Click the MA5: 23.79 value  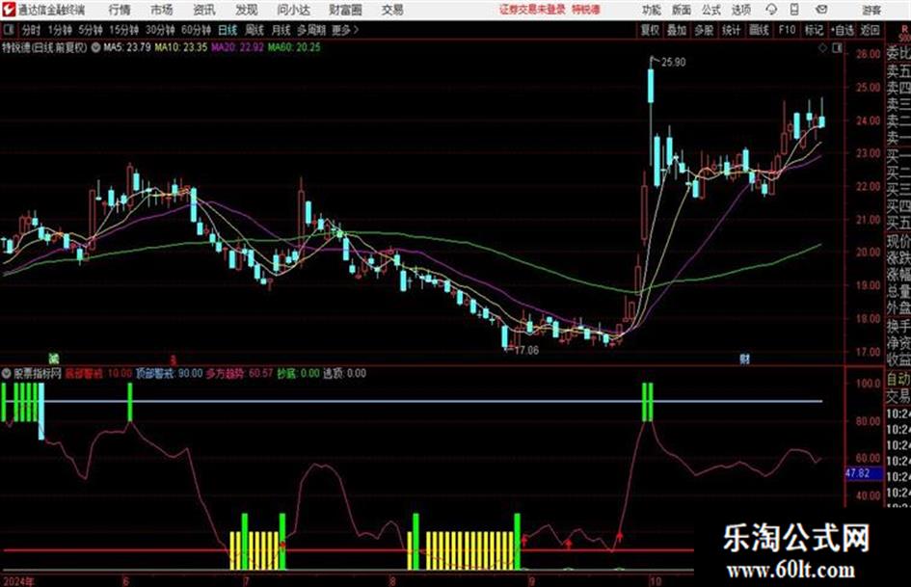[x=126, y=47]
